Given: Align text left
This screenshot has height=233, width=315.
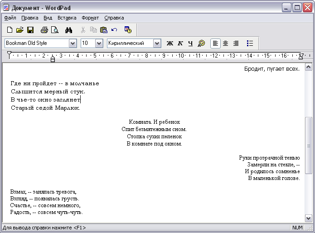Looking at the screenshot, I should coord(215,44).
